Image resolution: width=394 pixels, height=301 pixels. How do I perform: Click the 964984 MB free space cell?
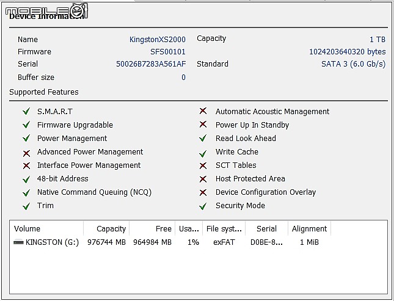[152, 242]
